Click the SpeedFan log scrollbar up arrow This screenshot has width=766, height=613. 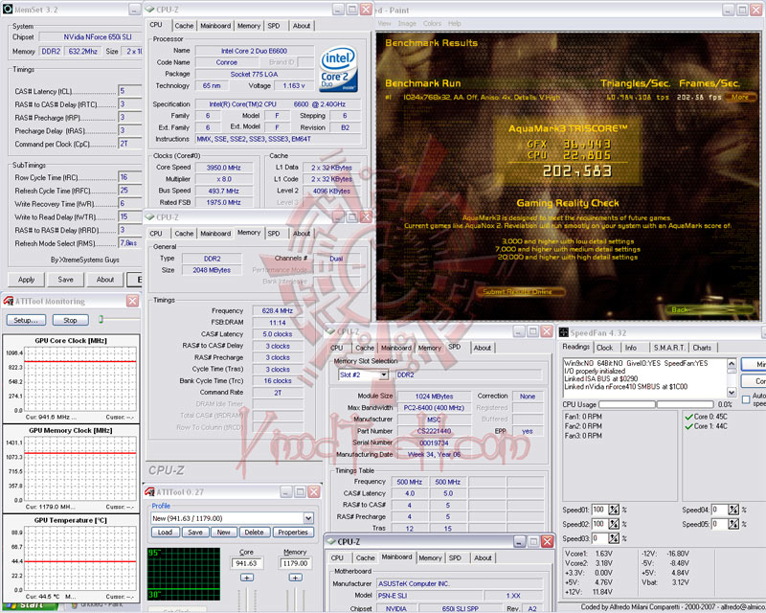click(732, 363)
